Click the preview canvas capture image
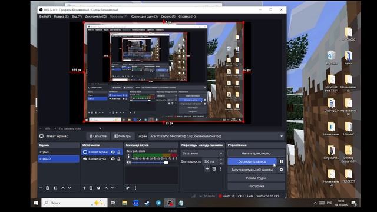 click(x=164, y=72)
